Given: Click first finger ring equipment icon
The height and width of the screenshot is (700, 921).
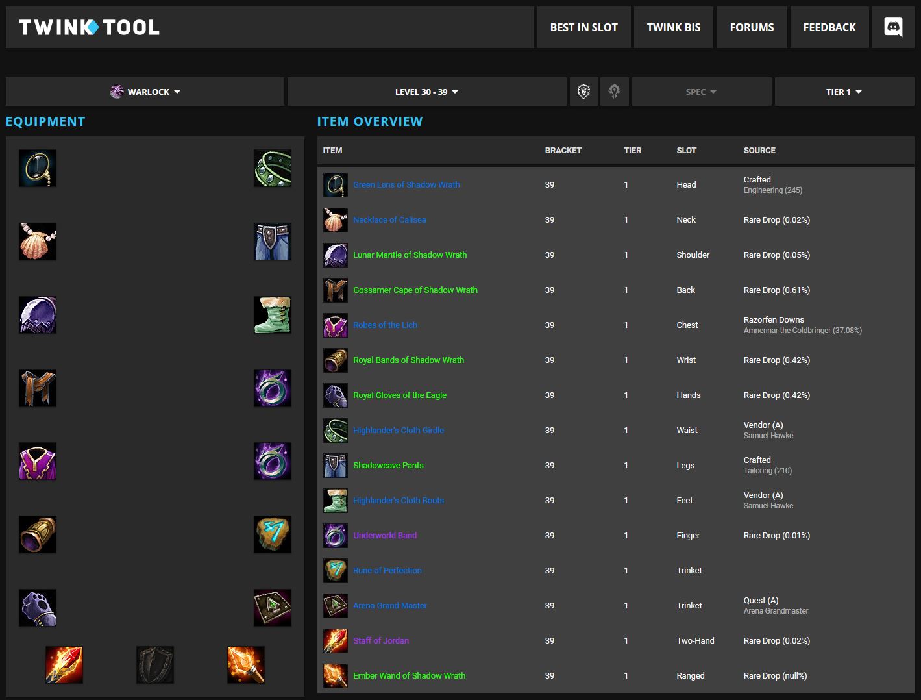Looking at the screenshot, I should (273, 388).
